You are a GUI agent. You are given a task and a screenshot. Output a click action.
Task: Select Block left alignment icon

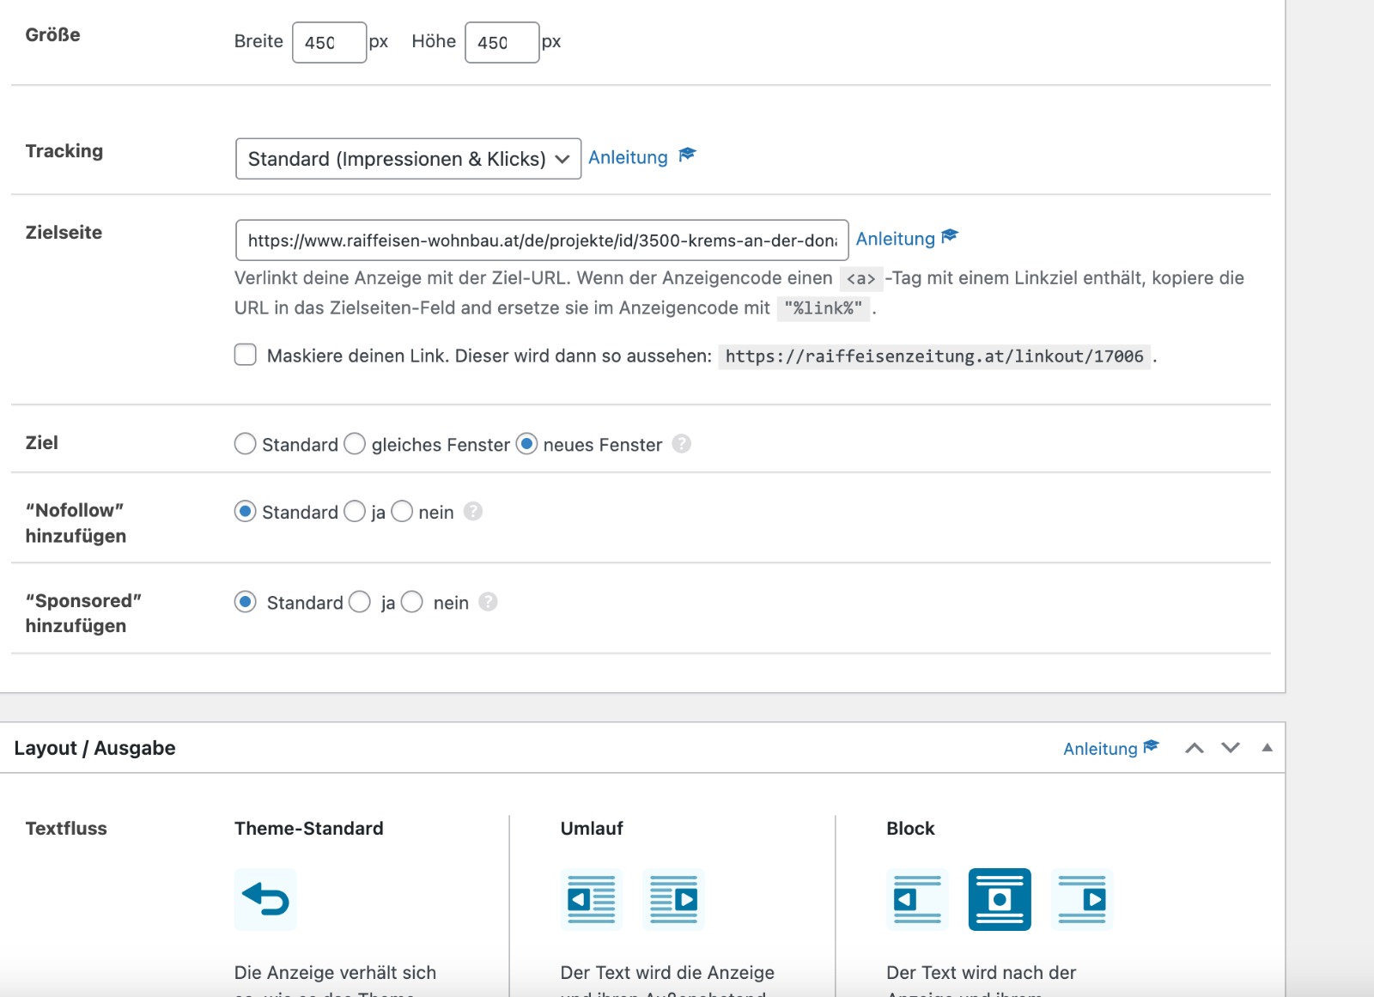point(917,899)
